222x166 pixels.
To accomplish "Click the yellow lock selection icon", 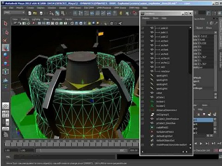I will [x=121, y=13].
